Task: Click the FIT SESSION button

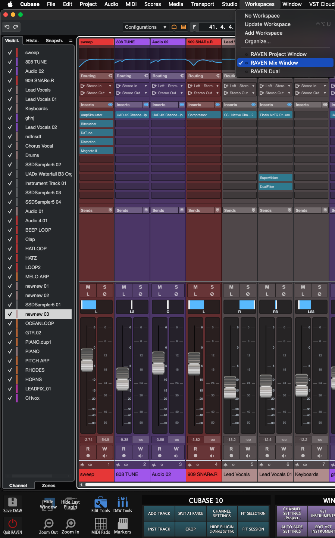Action: pos(253,529)
